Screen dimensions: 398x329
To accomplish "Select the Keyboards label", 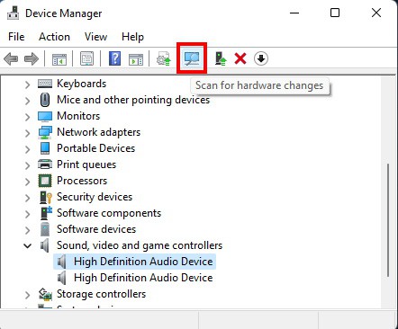I will click(x=82, y=84).
